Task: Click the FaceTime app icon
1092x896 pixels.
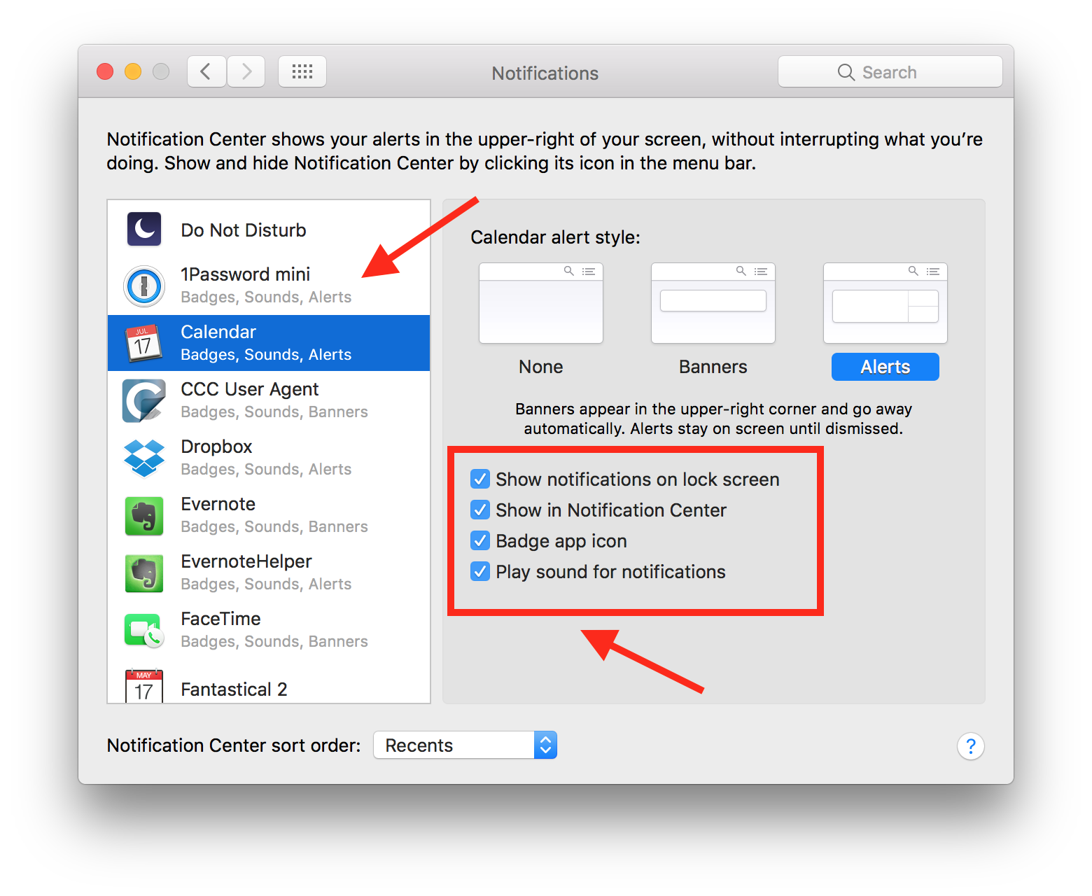Action: coord(143,630)
